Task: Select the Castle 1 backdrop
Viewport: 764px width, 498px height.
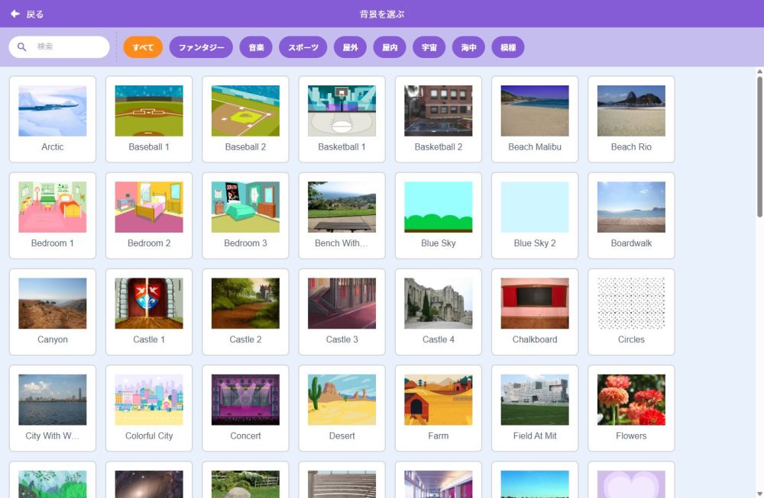Action: coord(149,312)
